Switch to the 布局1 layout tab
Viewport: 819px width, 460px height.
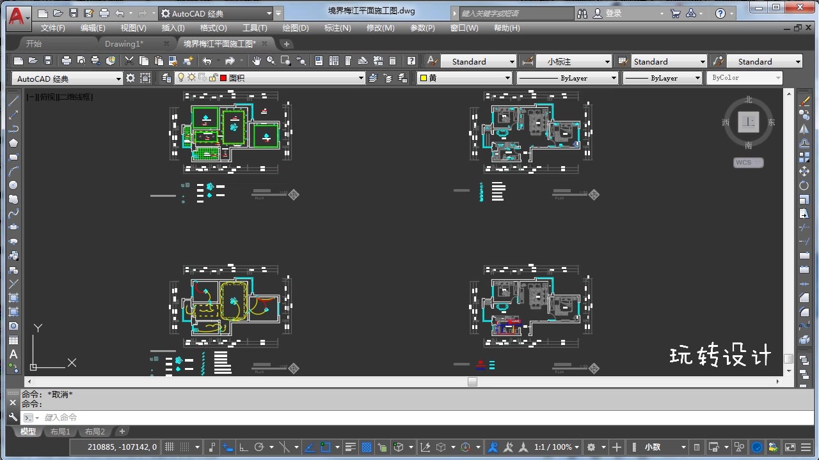61,432
